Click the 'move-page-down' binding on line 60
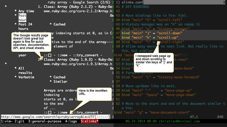 [x=180, y=95]
